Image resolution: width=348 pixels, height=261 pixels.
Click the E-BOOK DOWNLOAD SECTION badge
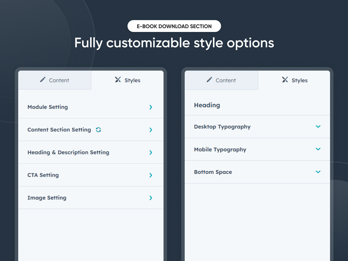174,26
